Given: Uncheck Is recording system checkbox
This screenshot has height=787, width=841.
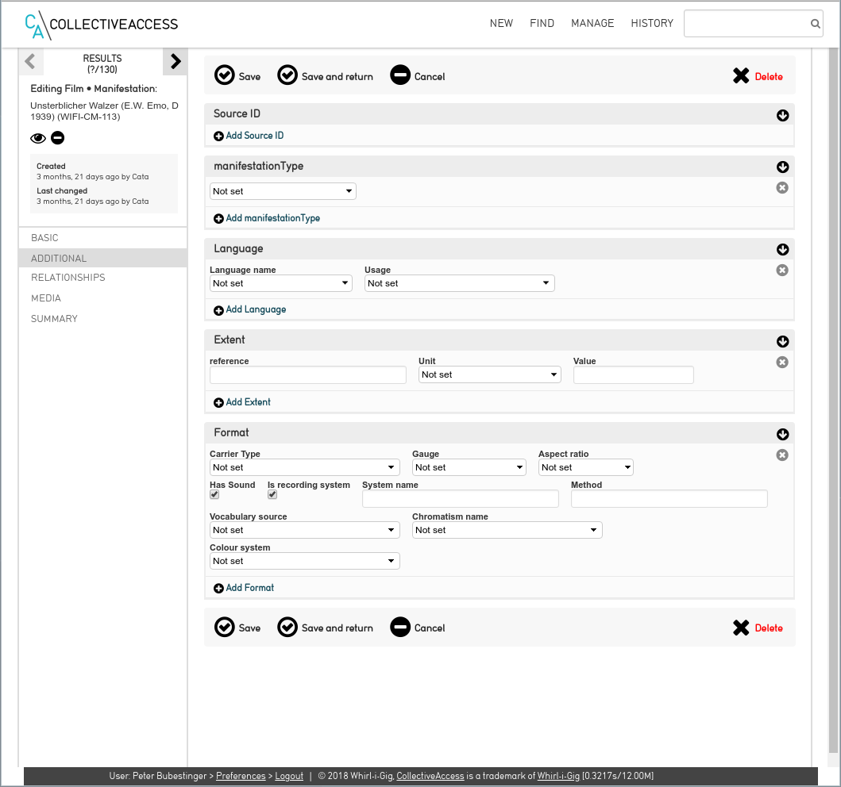Looking at the screenshot, I should click(x=272, y=495).
